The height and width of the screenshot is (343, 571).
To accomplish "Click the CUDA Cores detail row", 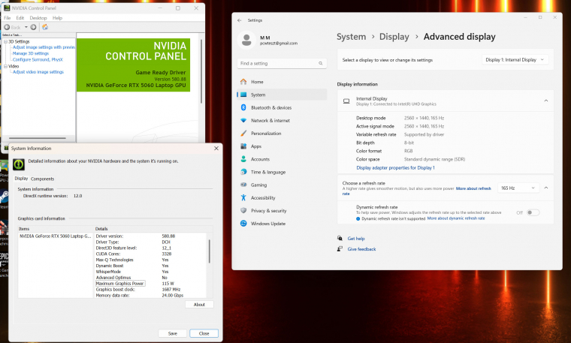I will pyautogui.click(x=150, y=254).
